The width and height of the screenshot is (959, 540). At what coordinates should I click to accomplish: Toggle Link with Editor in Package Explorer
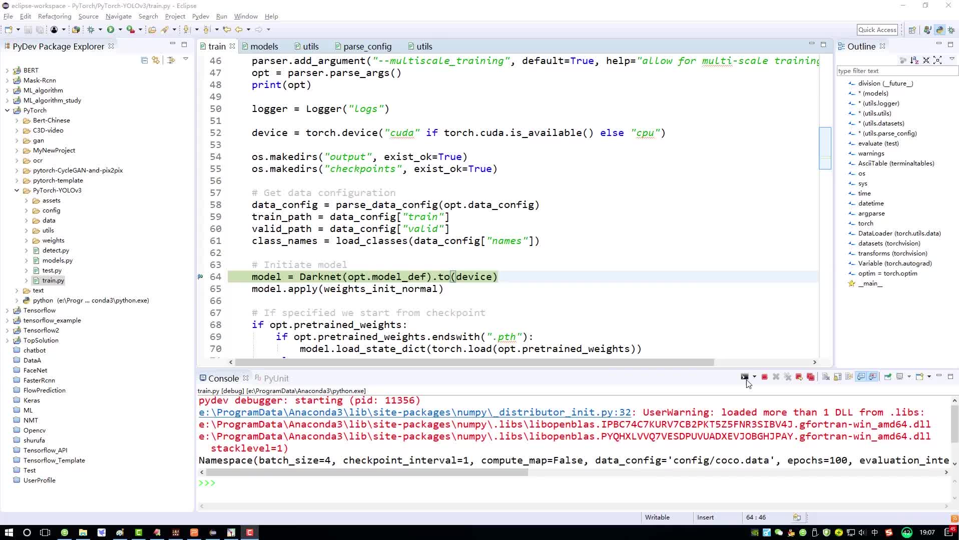click(156, 60)
